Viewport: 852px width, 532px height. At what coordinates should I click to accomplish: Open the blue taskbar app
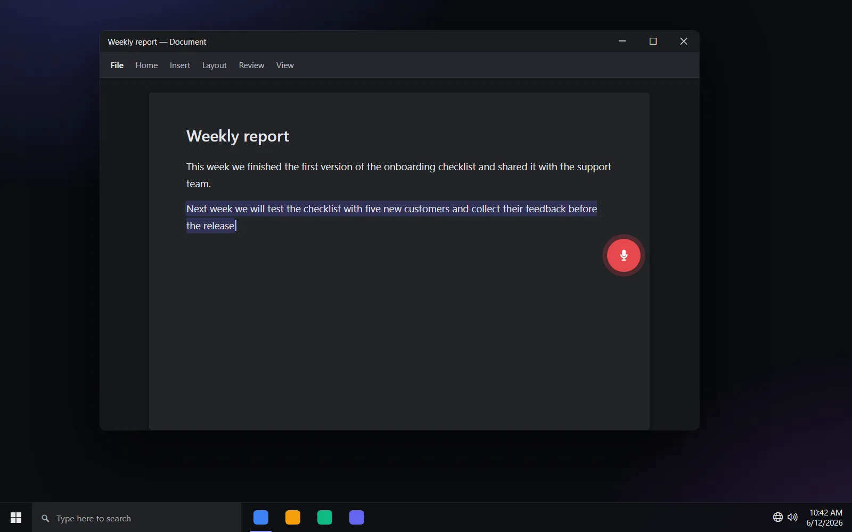click(x=261, y=518)
